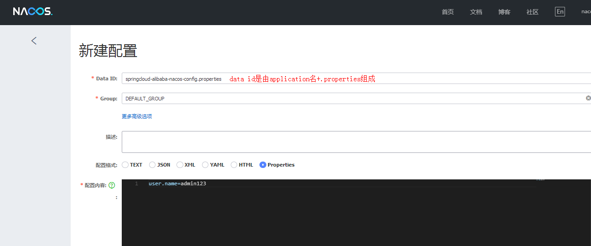The height and width of the screenshot is (246, 591).
Task: Click line number 1 in the code editor
Action: tap(136, 183)
